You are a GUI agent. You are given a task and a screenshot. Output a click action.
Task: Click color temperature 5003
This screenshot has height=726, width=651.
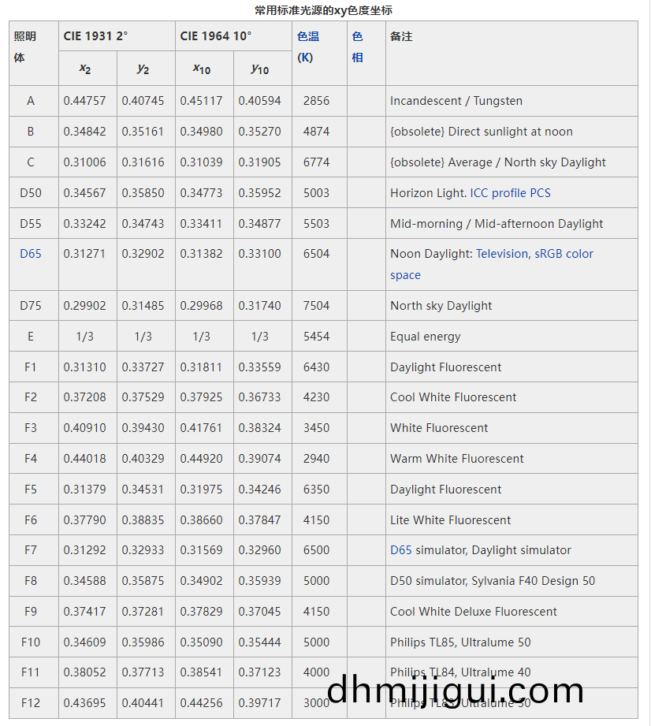coord(316,193)
